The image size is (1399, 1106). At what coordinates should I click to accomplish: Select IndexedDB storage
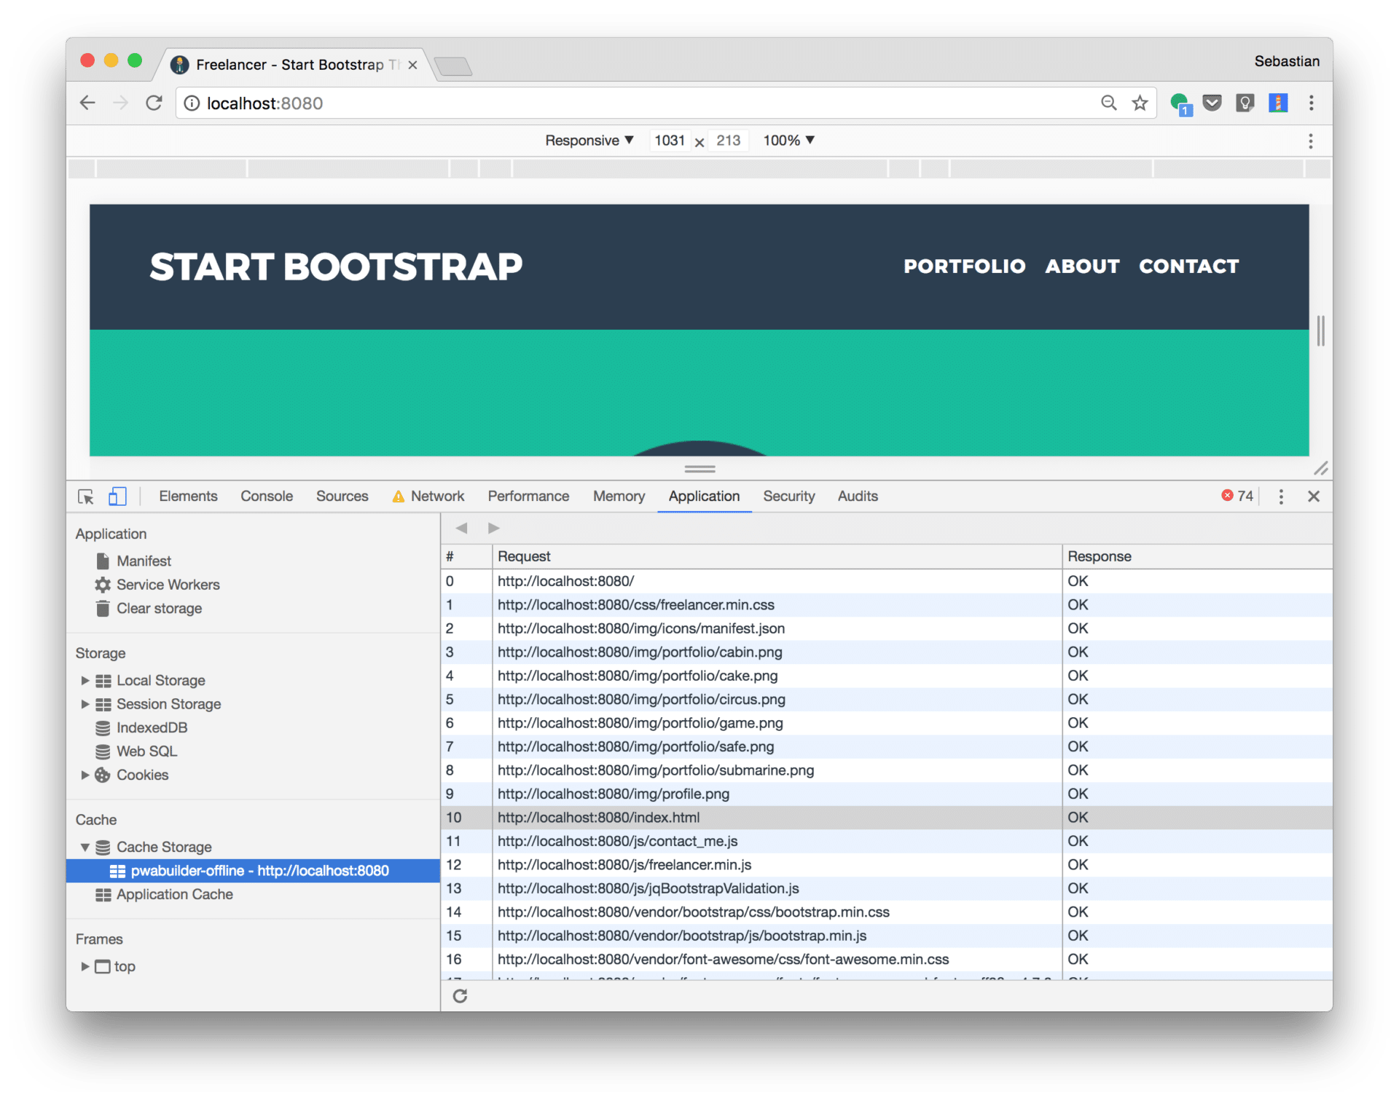pos(152,727)
